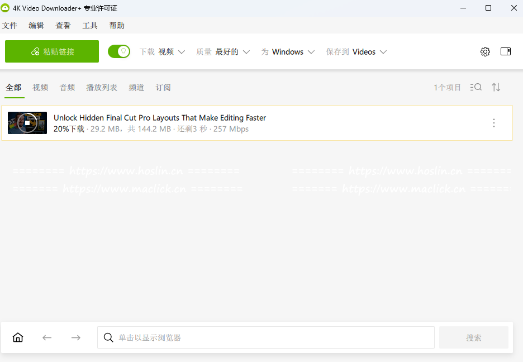Select the 全部 tab

[13, 88]
